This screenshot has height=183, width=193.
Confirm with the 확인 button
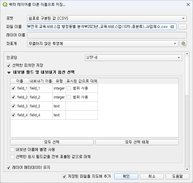click(126, 176)
